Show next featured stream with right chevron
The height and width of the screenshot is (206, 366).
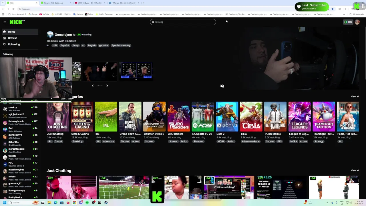click(107, 86)
